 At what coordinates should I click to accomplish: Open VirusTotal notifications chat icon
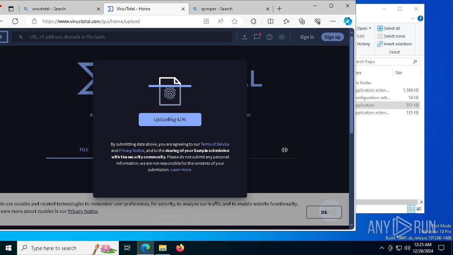tap(257, 36)
